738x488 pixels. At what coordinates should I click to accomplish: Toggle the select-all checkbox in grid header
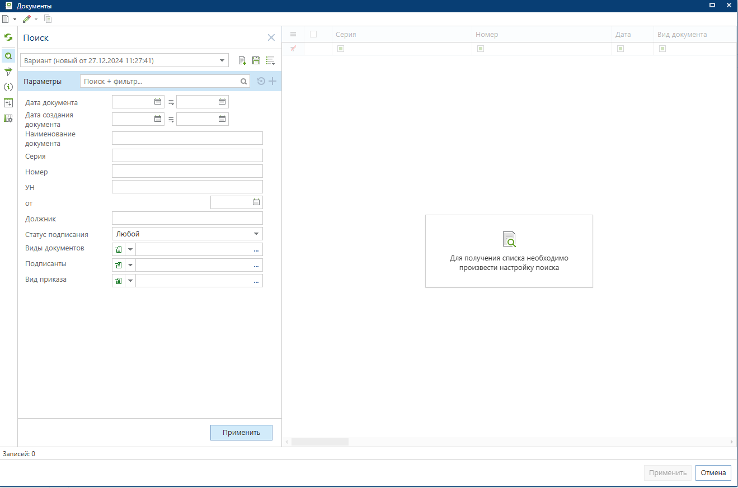coord(313,34)
